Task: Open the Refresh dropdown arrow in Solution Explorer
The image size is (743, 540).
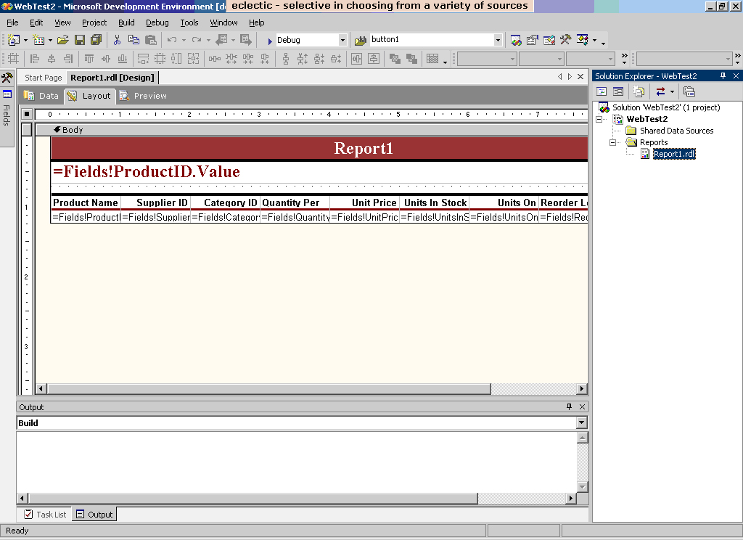Action: point(672,91)
